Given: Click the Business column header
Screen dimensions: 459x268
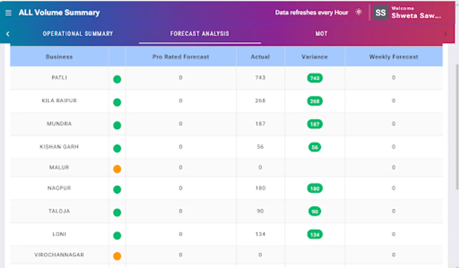Looking at the screenshot, I should point(59,57).
